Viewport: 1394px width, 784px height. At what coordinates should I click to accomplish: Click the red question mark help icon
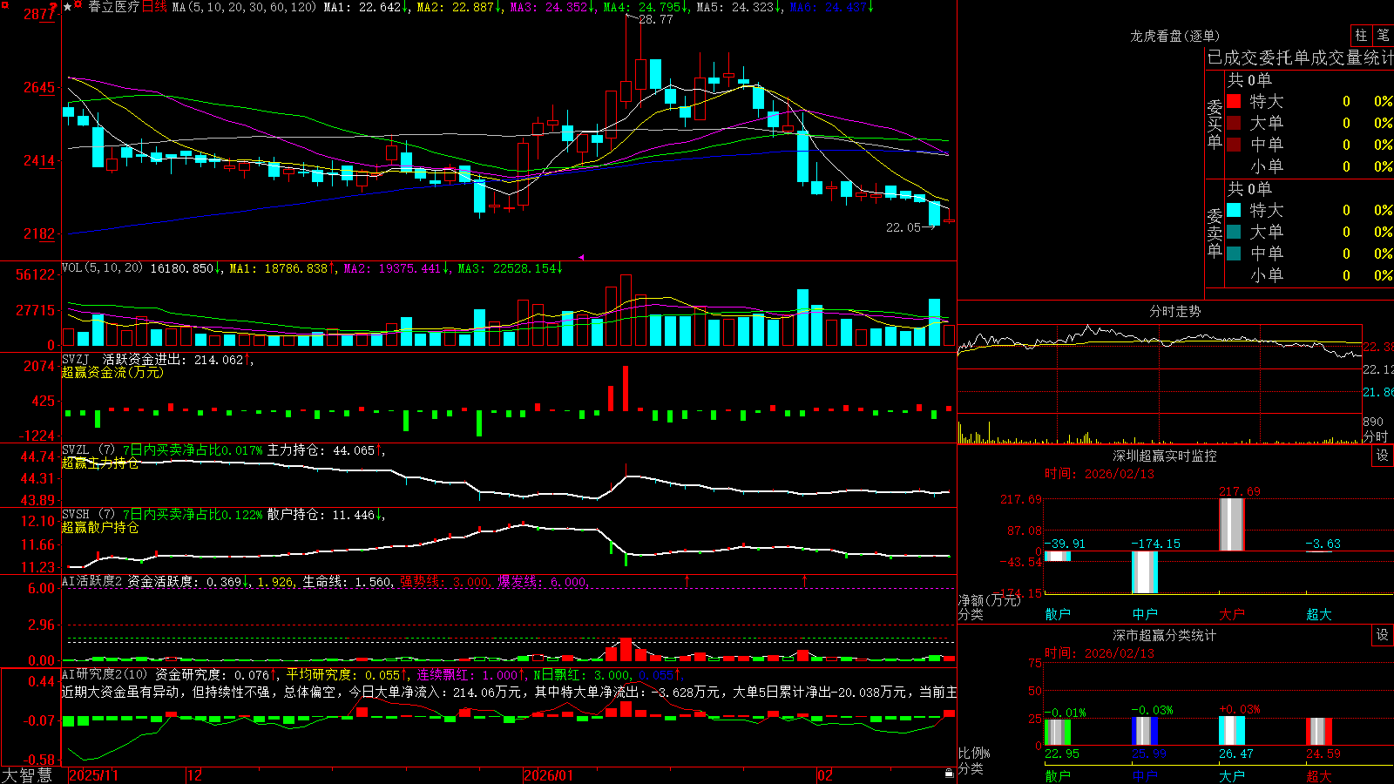[53, 7]
